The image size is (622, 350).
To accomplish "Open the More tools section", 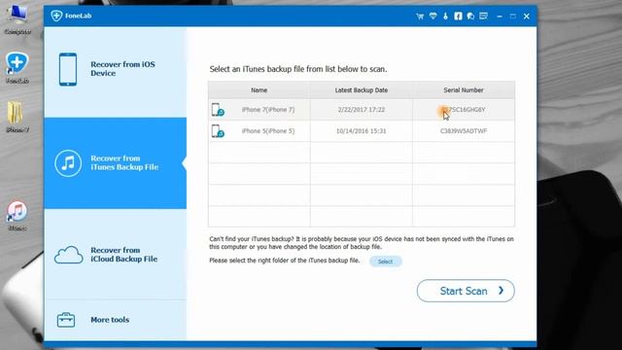I will (x=115, y=320).
